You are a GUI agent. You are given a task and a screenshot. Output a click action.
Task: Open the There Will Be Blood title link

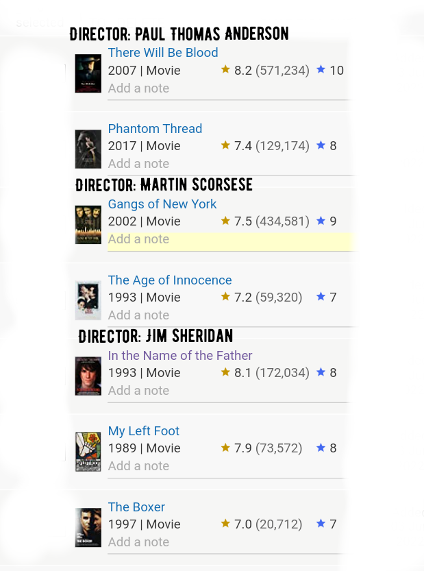[x=163, y=52]
